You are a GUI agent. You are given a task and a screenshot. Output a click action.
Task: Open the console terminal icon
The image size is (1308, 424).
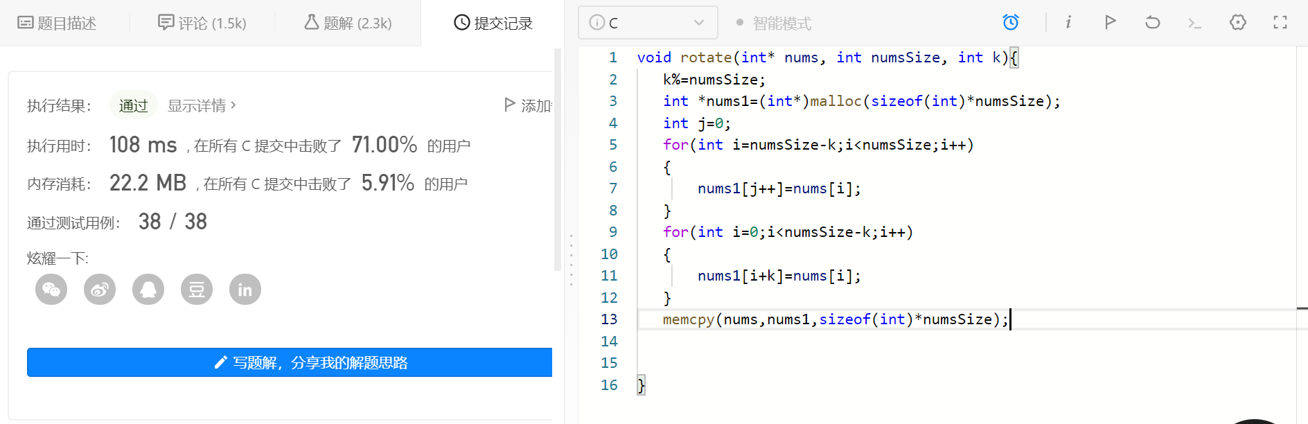(x=1194, y=23)
